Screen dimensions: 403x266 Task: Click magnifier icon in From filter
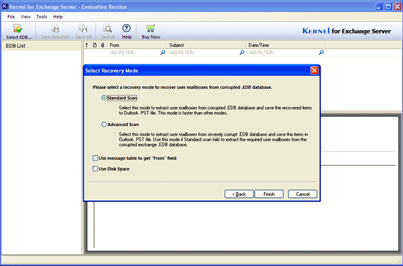click(162, 52)
